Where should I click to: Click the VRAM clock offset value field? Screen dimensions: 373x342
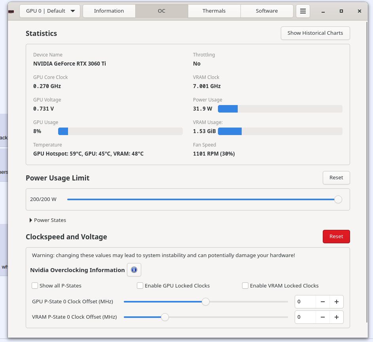pos(305,317)
